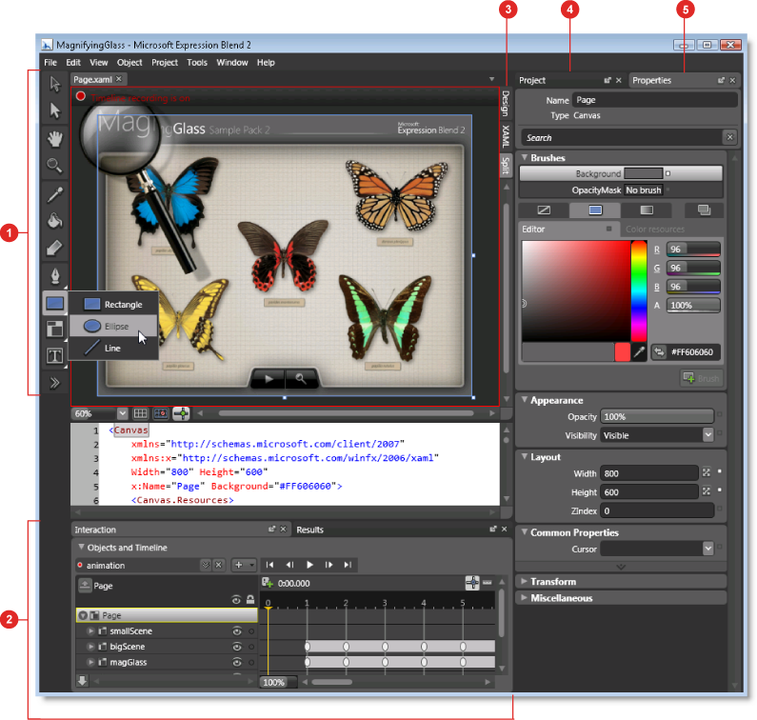Open the Asset Library chevrons
This screenshot has width=757, height=720.
[x=54, y=383]
